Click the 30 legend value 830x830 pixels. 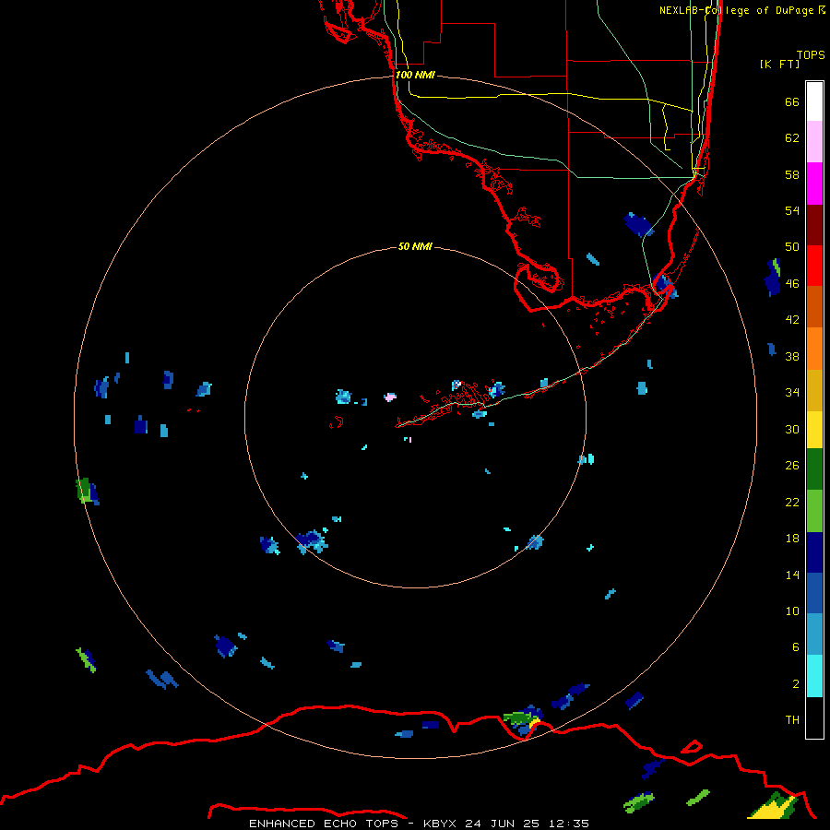[792, 429]
